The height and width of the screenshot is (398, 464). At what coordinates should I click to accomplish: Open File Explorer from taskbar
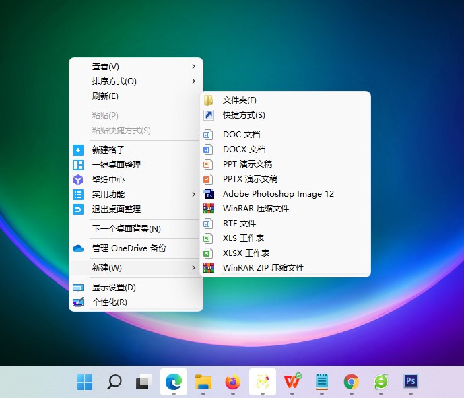pos(203,382)
